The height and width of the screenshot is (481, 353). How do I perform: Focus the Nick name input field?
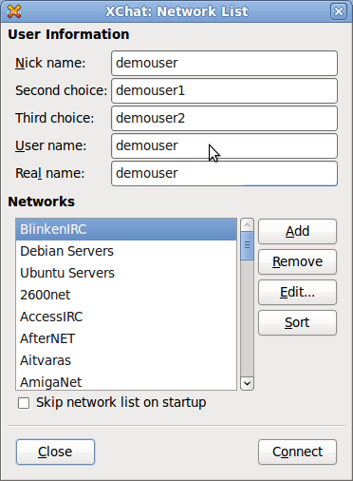tap(224, 63)
